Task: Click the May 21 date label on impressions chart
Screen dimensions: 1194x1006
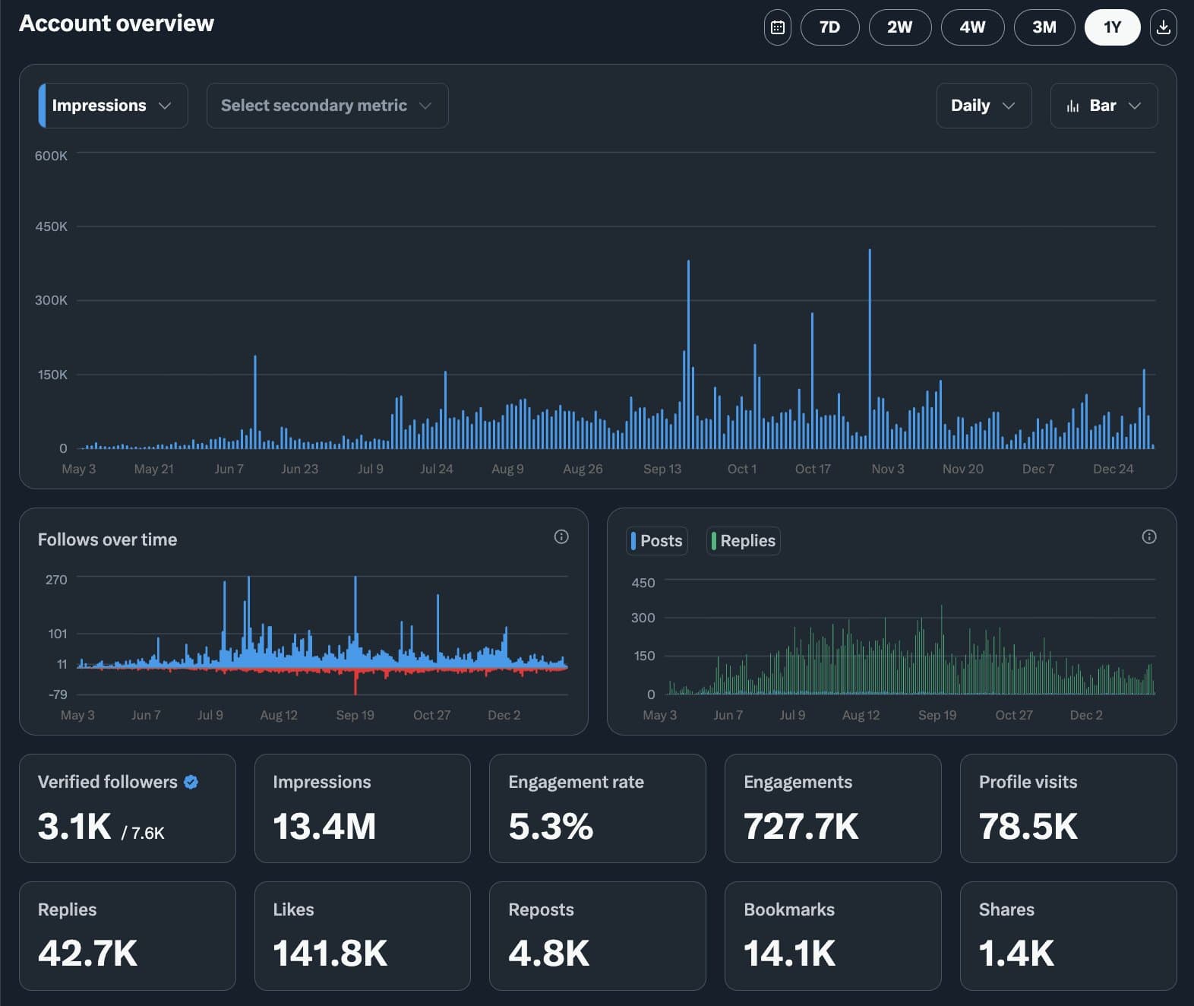Action: point(153,470)
